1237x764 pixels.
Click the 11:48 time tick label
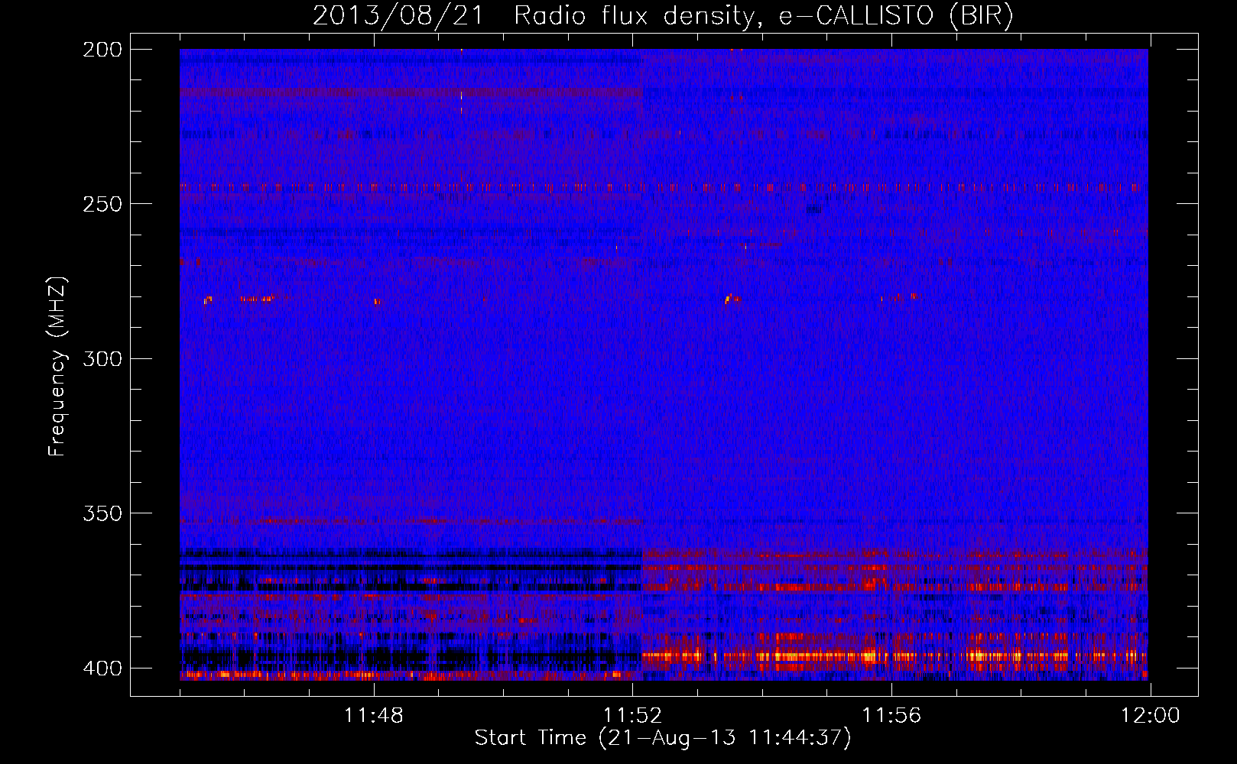click(x=374, y=716)
